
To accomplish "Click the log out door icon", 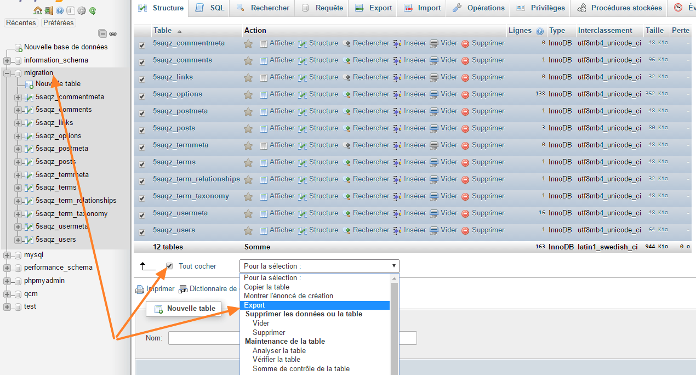I will pyautogui.click(x=49, y=10).
